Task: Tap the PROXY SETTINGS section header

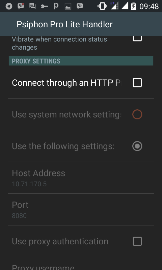Action: click(81, 61)
